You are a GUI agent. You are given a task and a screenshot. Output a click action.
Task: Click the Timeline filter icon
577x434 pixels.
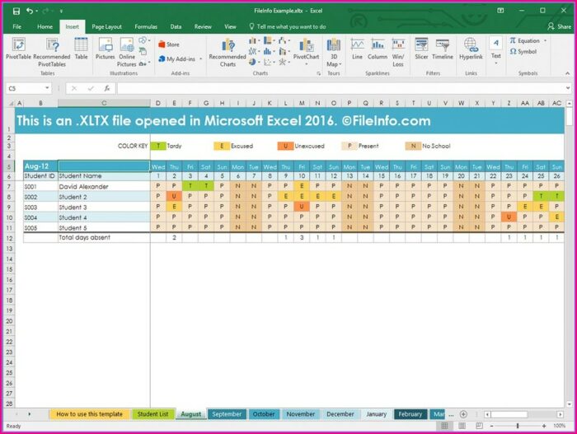click(443, 49)
